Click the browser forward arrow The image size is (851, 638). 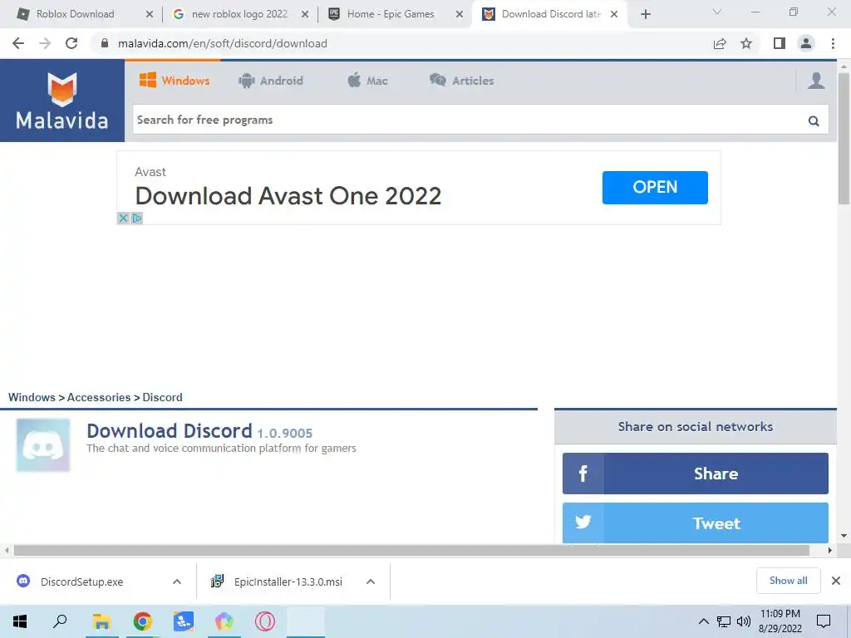45,43
